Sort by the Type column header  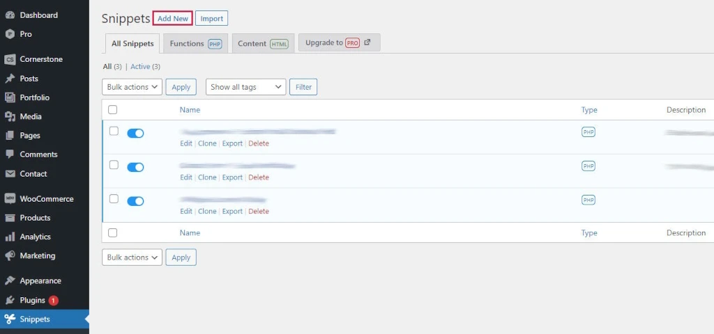tap(589, 110)
